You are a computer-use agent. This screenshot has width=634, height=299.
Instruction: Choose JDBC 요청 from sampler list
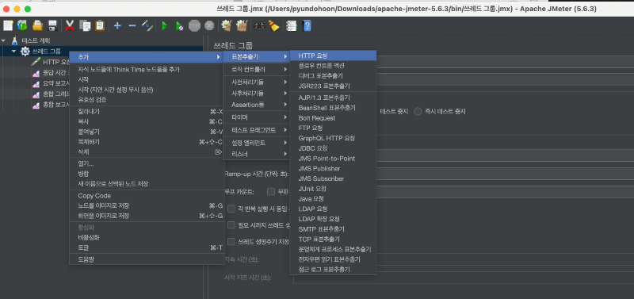point(333,148)
